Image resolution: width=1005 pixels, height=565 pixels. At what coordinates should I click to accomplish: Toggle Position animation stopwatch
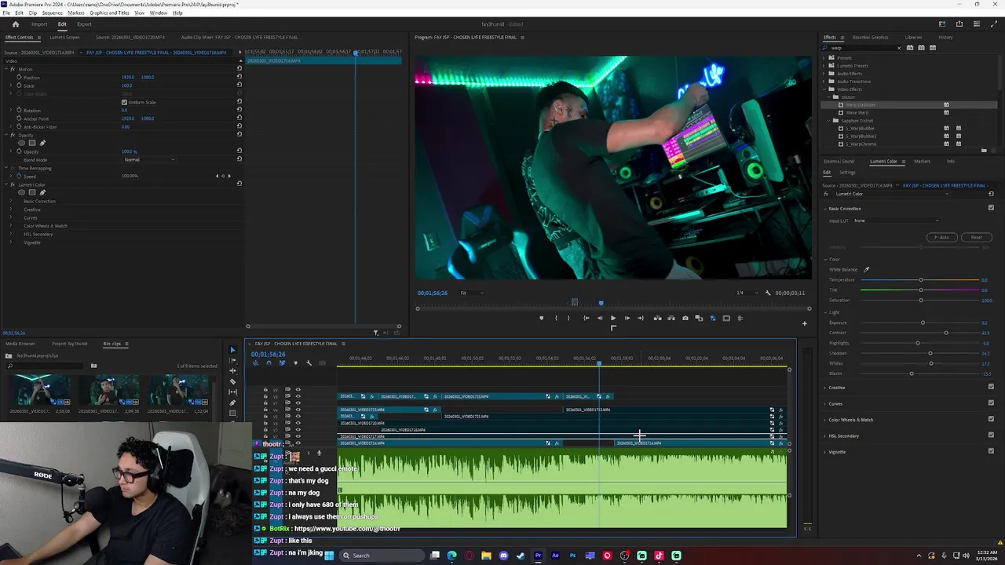20,77
